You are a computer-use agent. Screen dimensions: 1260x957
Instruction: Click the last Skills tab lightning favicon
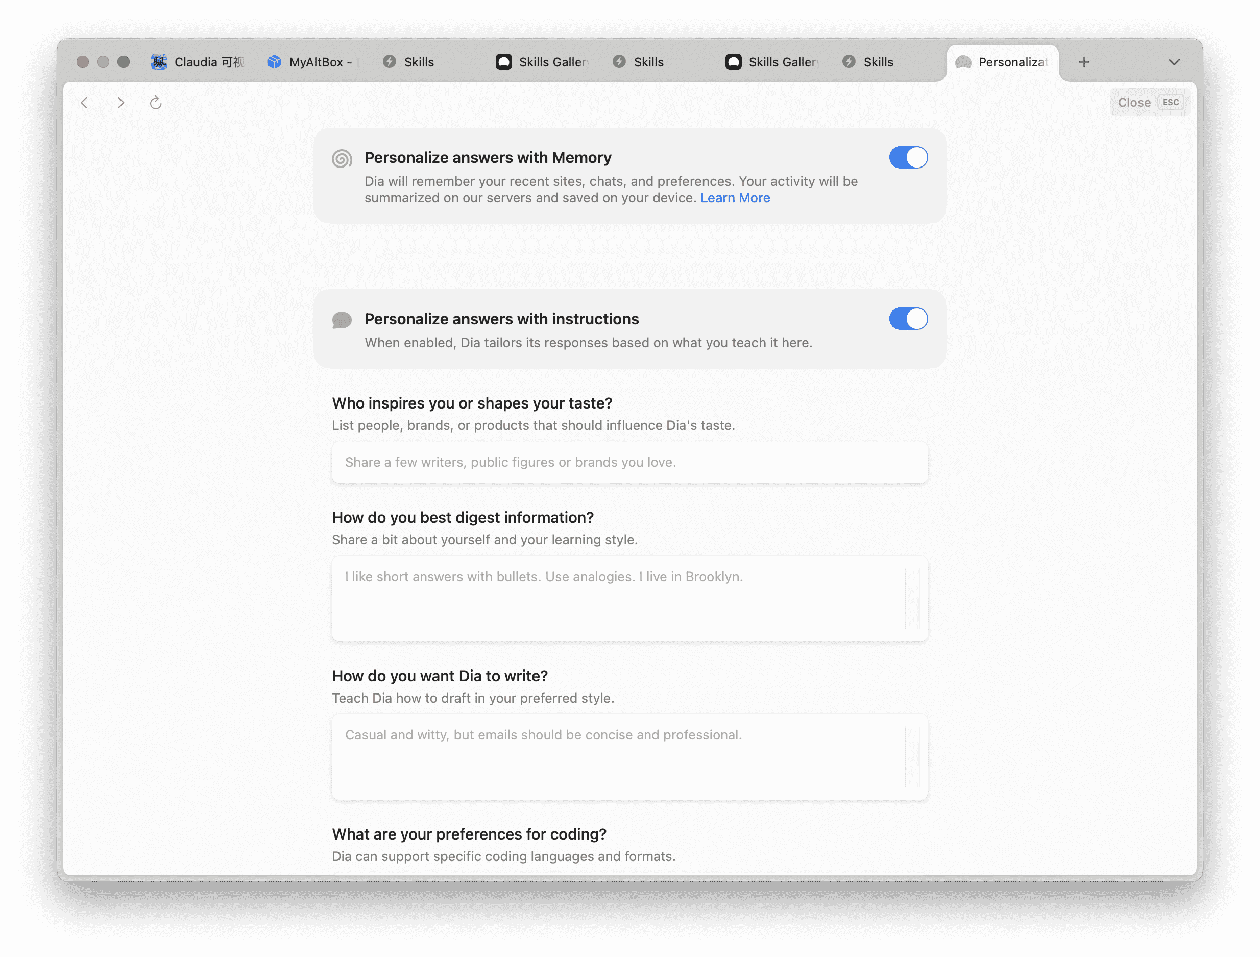click(849, 61)
